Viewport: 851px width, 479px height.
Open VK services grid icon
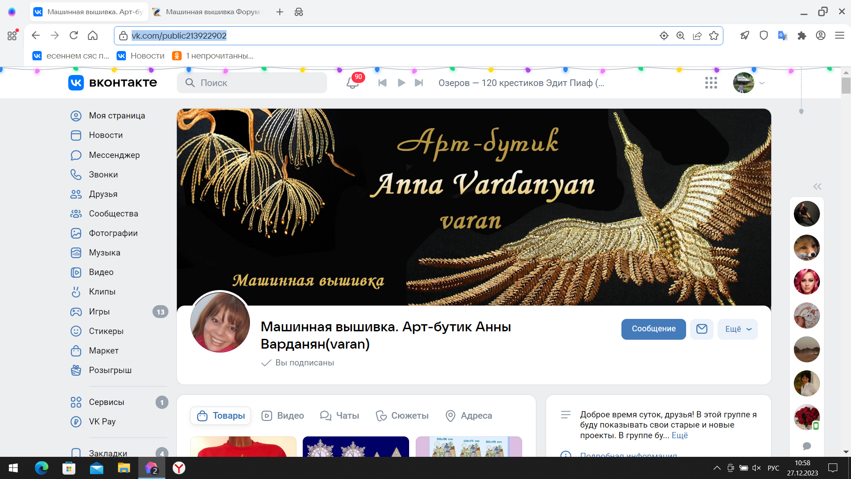click(711, 82)
